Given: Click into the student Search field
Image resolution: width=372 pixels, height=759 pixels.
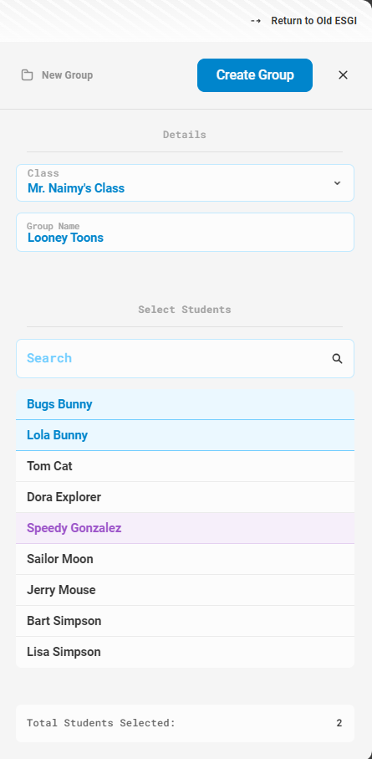Looking at the screenshot, I should point(186,359).
